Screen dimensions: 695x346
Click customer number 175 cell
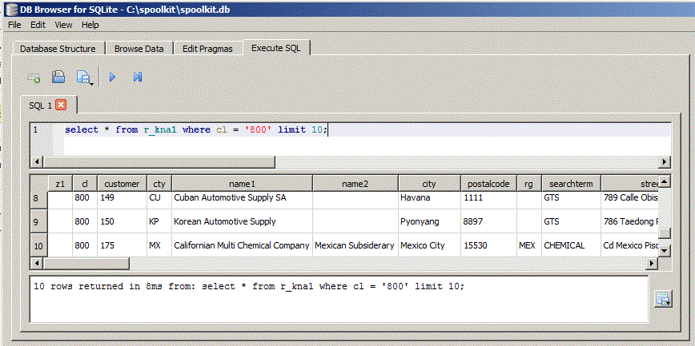pos(122,245)
